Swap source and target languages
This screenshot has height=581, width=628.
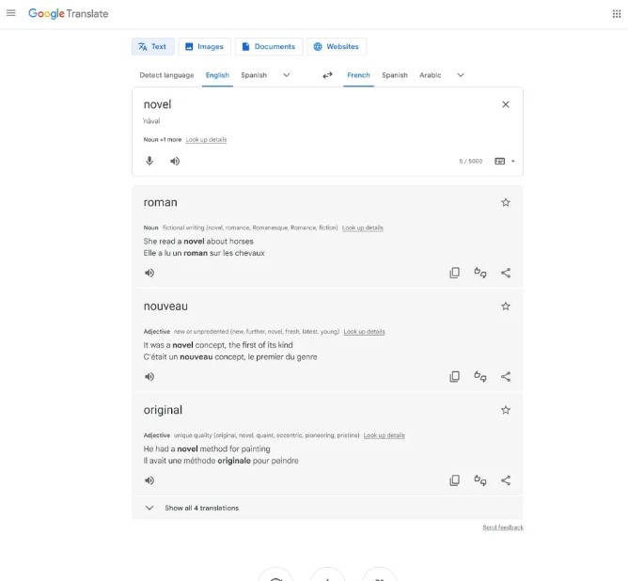pyautogui.click(x=327, y=75)
